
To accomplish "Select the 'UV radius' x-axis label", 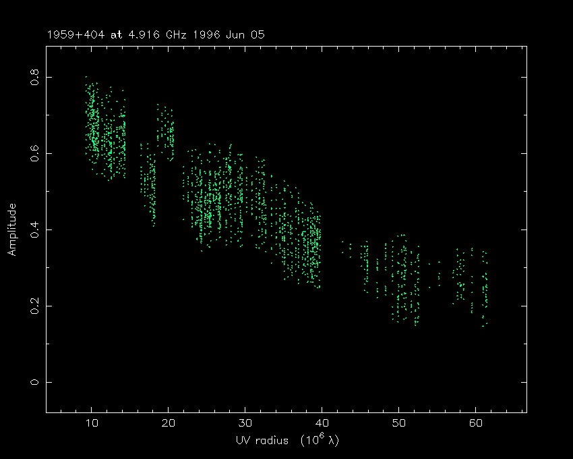I will [262, 440].
